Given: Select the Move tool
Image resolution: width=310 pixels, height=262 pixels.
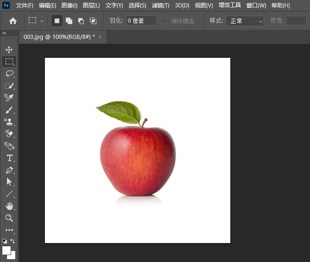Looking at the screenshot, I should click(x=9, y=50).
